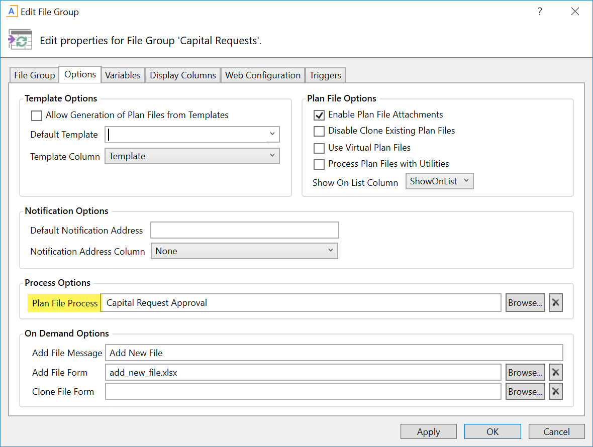Enable Process Plan Files with Utilities
The width and height of the screenshot is (593, 447).
click(x=319, y=164)
